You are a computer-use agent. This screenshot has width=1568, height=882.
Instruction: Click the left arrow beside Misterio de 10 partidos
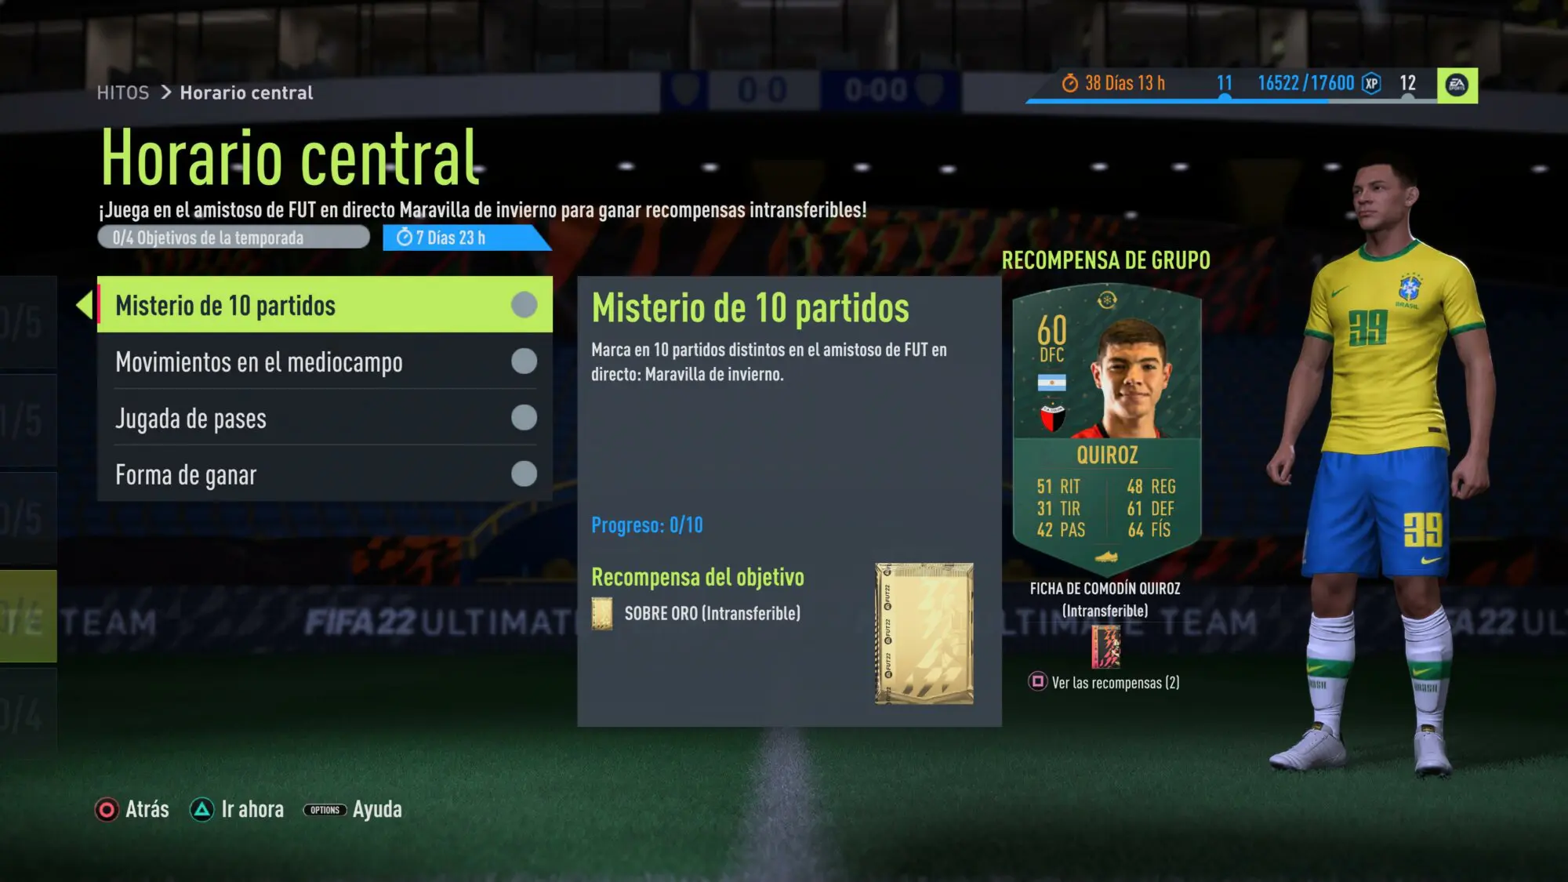pos(85,305)
